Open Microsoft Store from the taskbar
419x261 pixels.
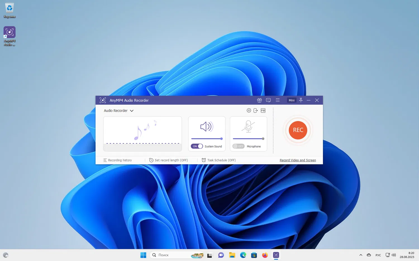254,255
